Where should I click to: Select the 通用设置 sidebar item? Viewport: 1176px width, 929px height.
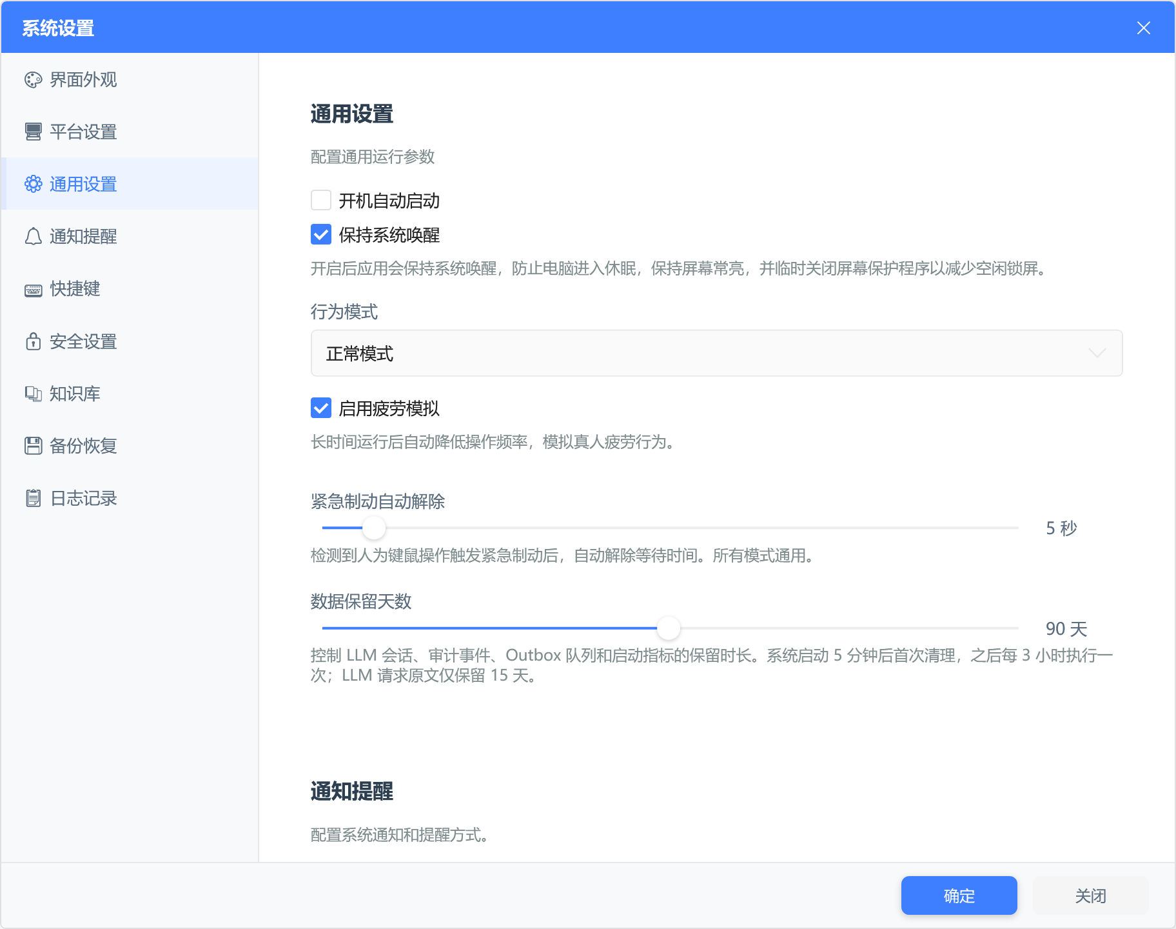point(130,185)
